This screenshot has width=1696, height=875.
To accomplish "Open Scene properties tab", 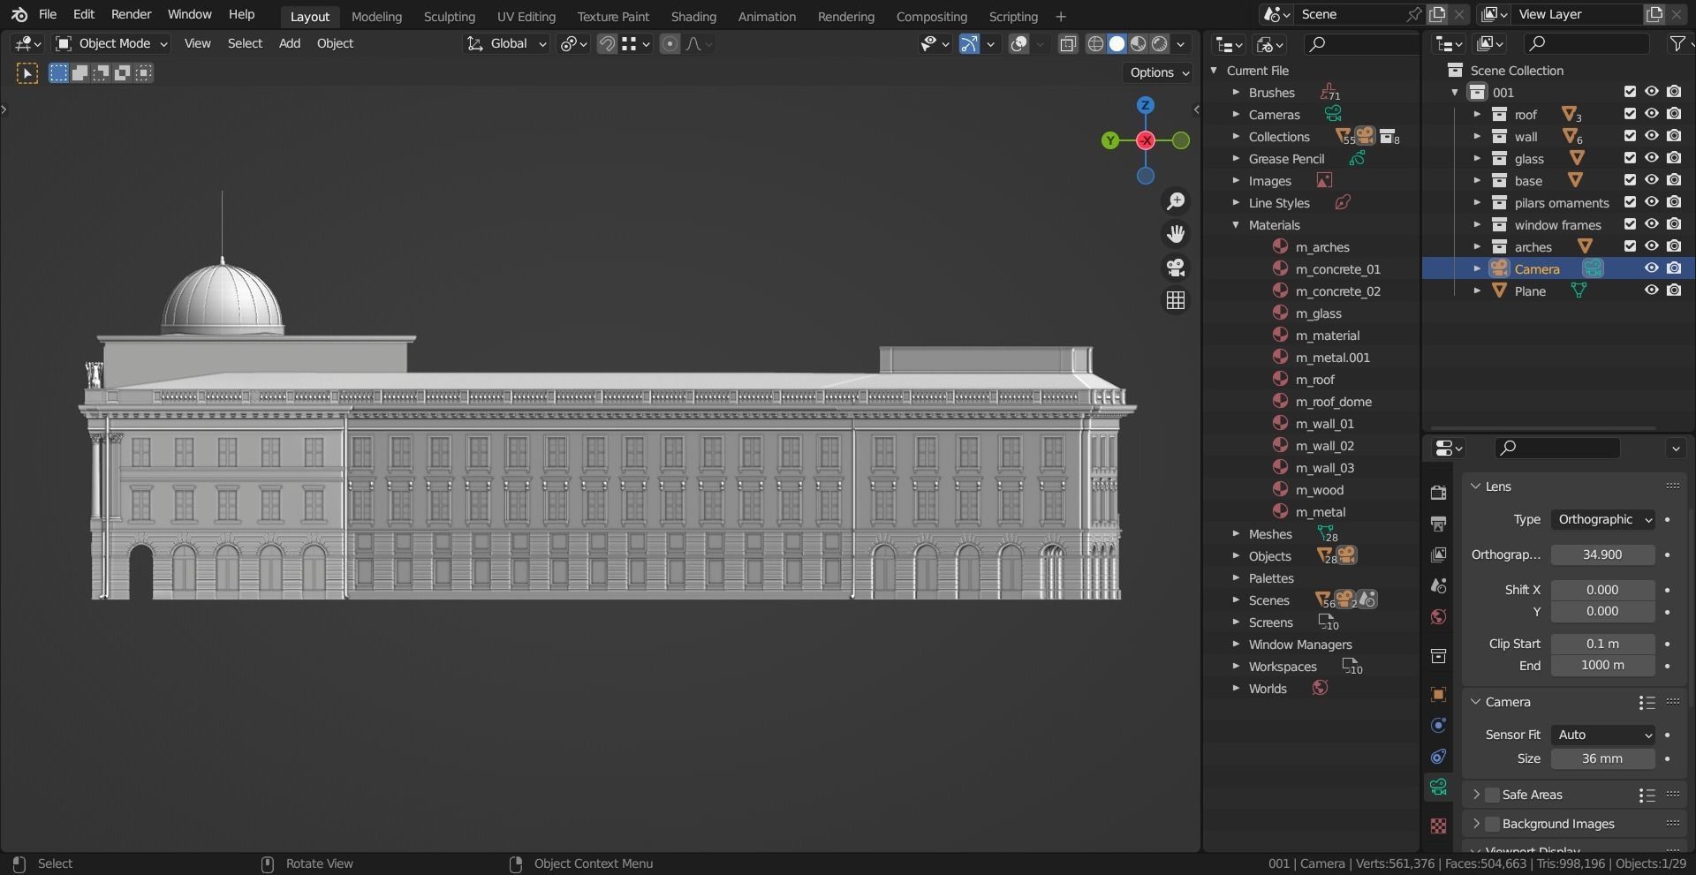I will click(x=1438, y=585).
